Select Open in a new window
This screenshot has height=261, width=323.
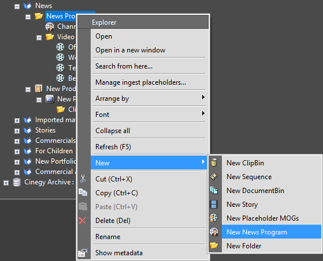coord(149,50)
